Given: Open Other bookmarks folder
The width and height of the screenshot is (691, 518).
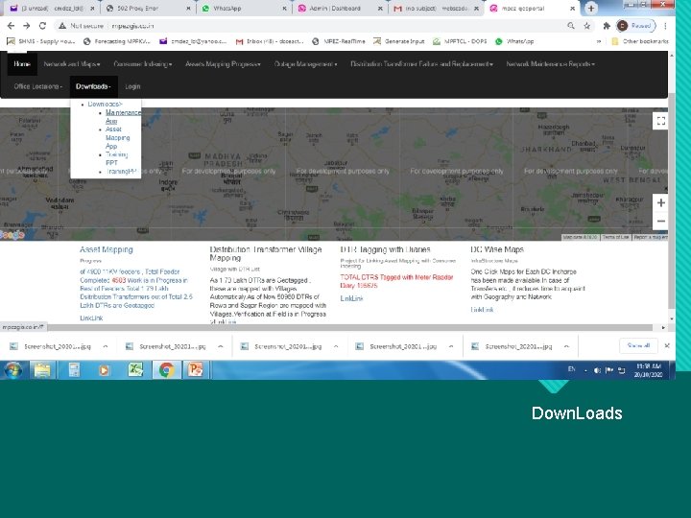Looking at the screenshot, I should tap(640, 41).
